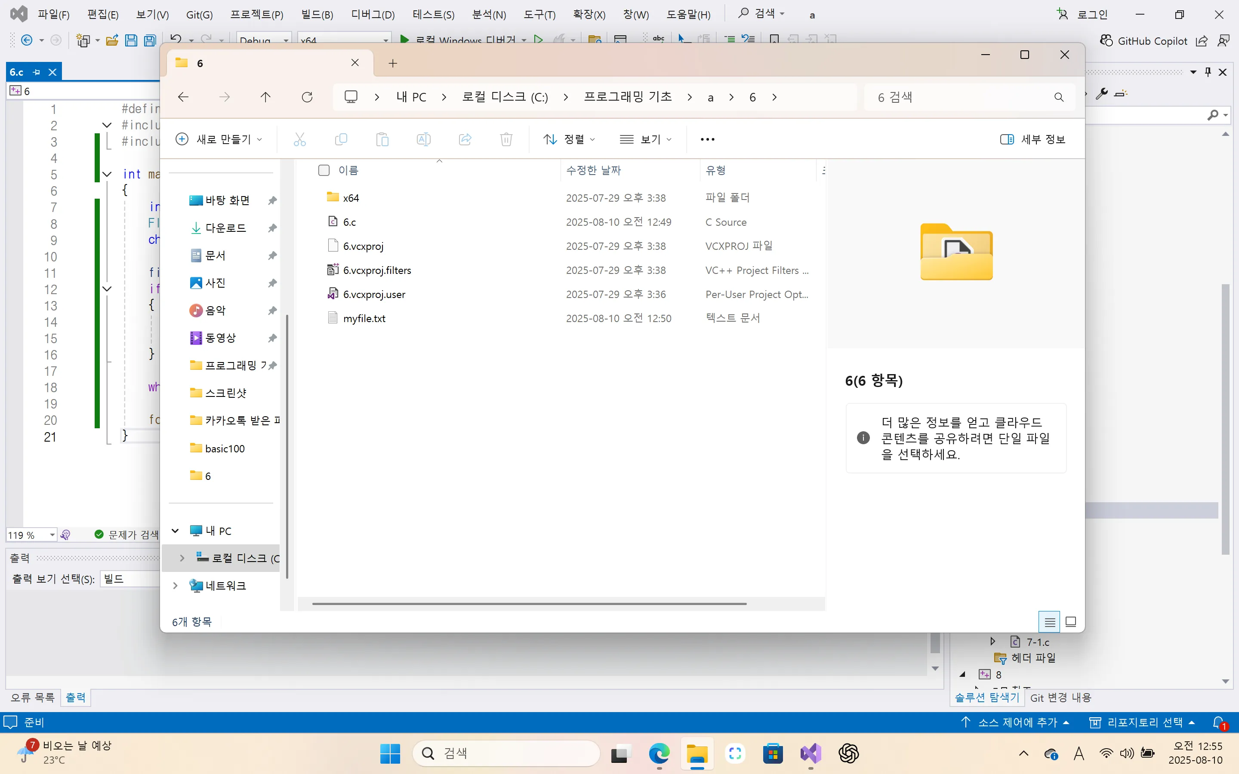
Task: Switch to details view icon at Explorer bottom right
Action: point(1050,622)
